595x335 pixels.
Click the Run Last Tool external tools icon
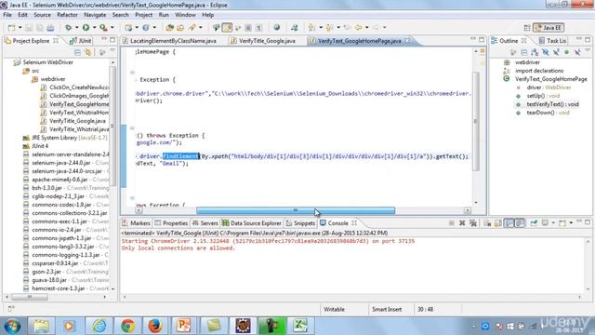[103, 27]
